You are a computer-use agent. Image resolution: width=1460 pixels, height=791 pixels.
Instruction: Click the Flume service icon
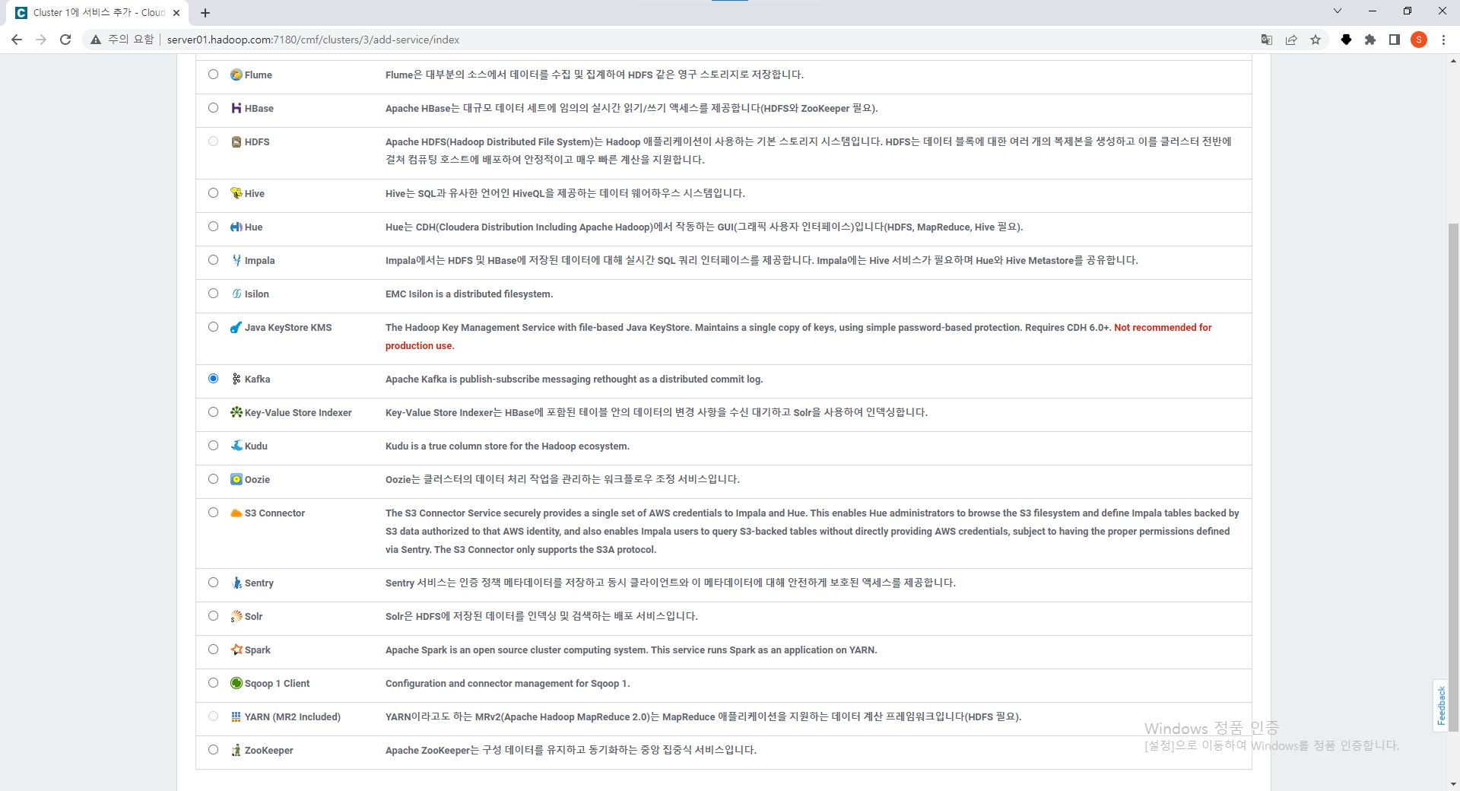236,75
